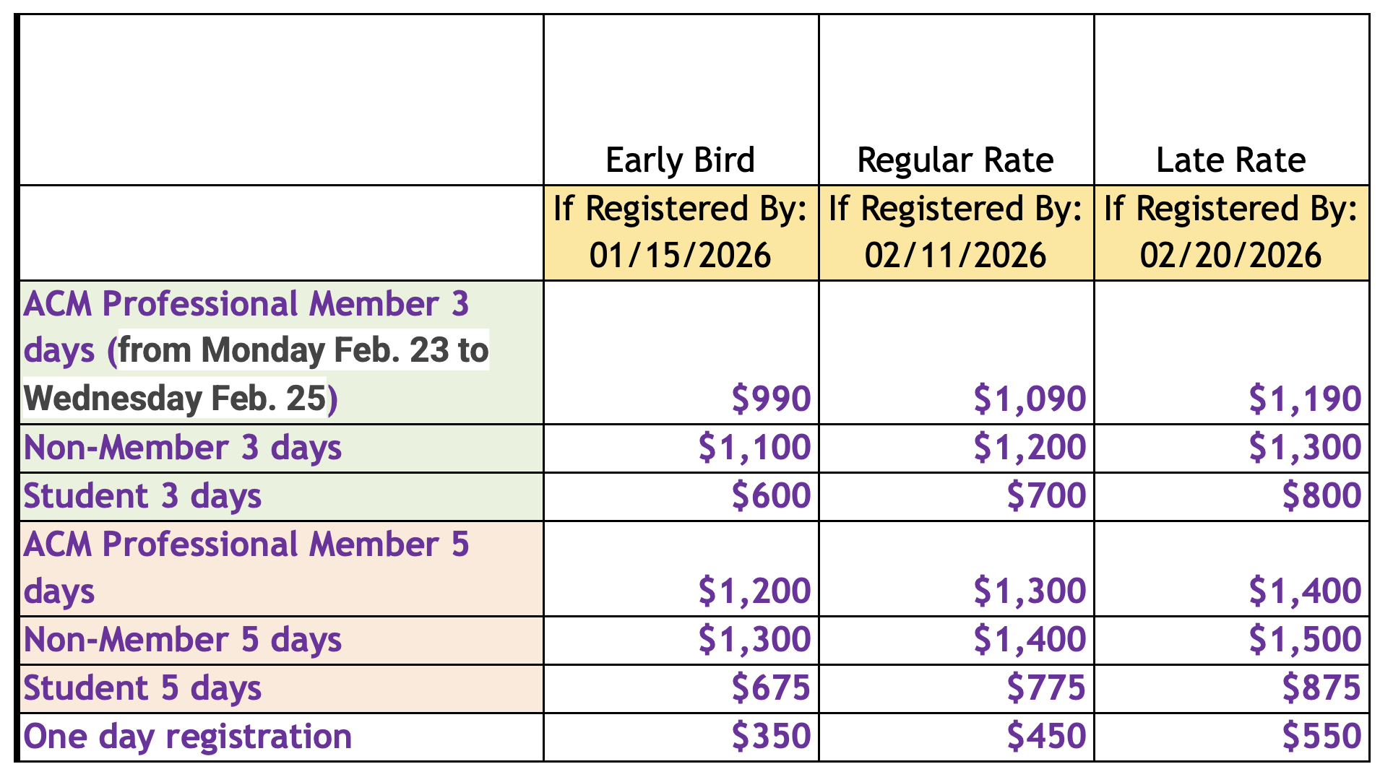Screen dimensions: 1380x777
Task: Select the $450 one day regular price
Action: (1046, 737)
